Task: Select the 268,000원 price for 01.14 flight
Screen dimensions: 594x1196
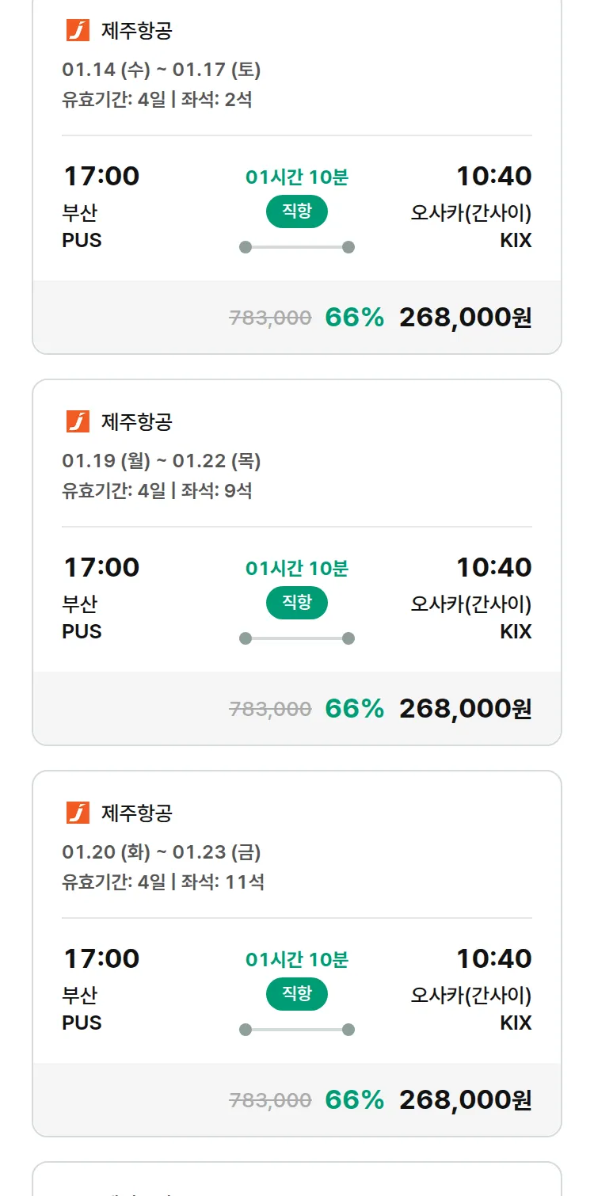Action: pos(465,318)
